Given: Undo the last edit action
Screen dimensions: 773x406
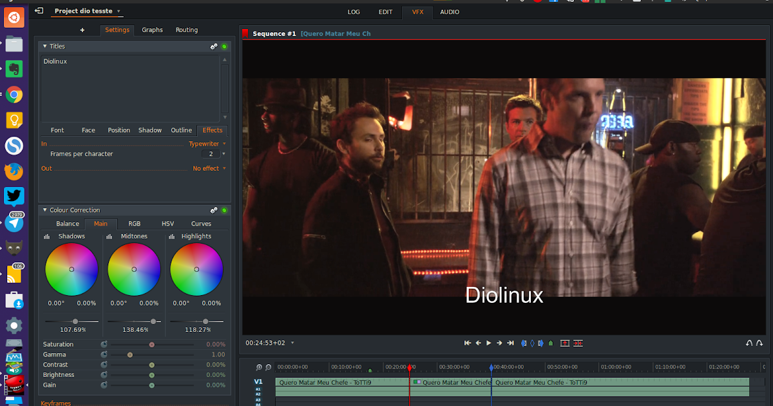Looking at the screenshot, I should coord(749,343).
